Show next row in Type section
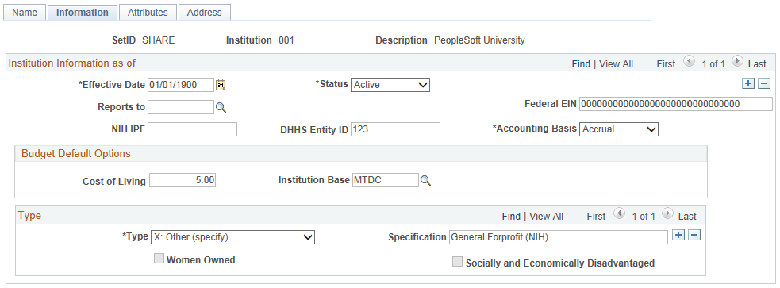The height and width of the screenshot is (288, 780). (668, 214)
